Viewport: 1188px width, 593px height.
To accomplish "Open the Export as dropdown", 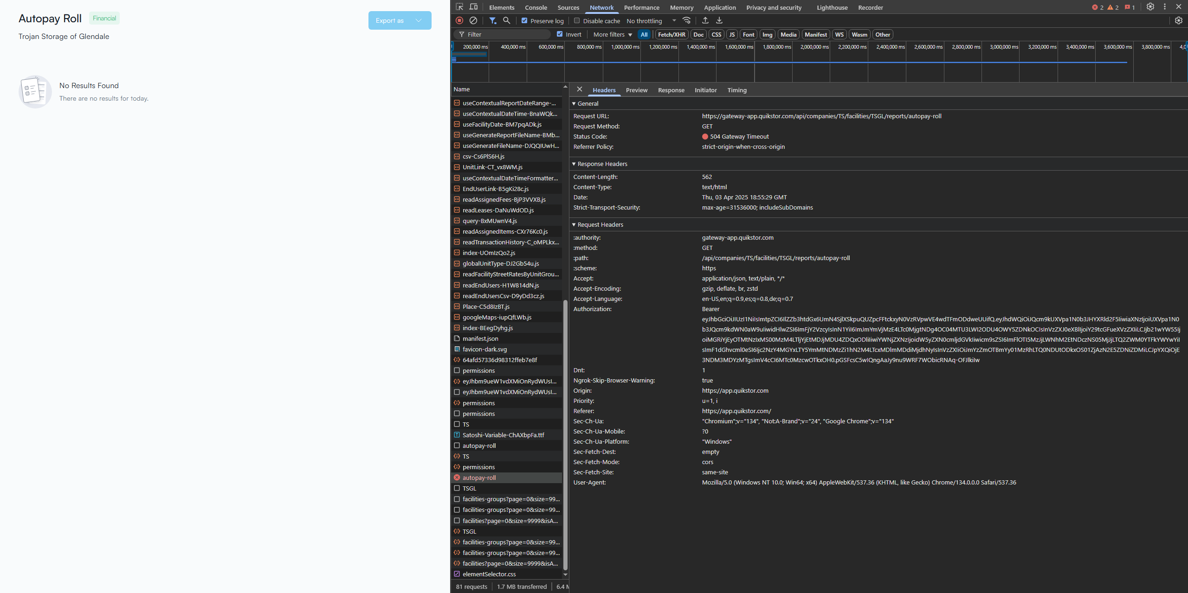I will coord(400,20).
